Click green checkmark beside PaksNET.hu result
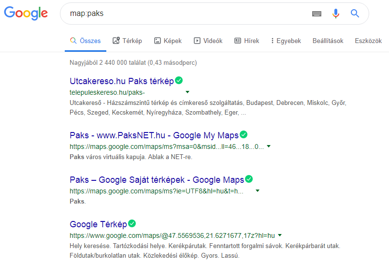389x264 pixels. click(x=244, y=134)
